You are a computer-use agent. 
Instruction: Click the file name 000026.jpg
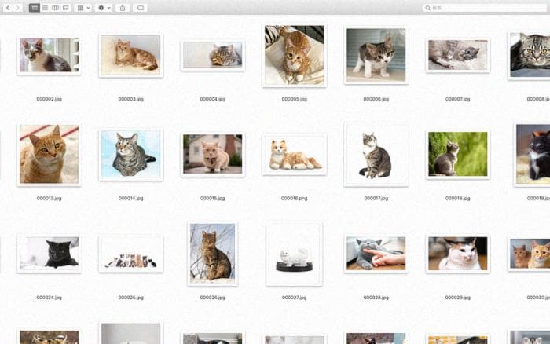(213, 298)
